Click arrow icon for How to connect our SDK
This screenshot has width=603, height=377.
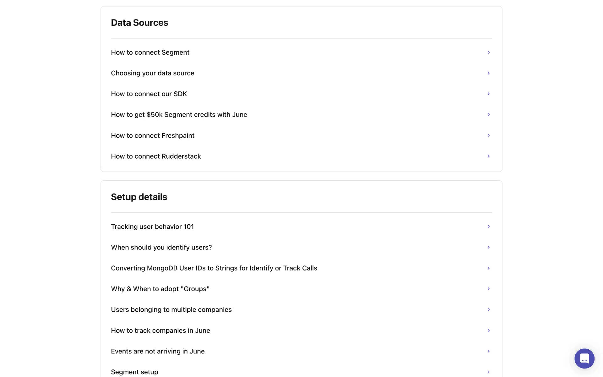pyautogui.click(x=488, y=94)
